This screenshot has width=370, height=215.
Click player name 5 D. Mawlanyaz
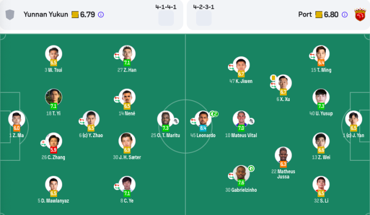click(x=54, y=201)
